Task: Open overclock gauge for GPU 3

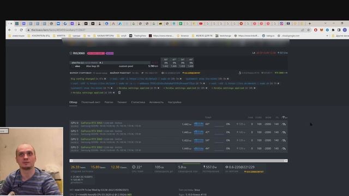Action: pos(284,149)
